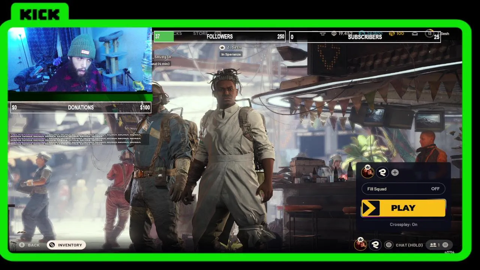Click the KICK logo at the top-left

click(40, 15)
